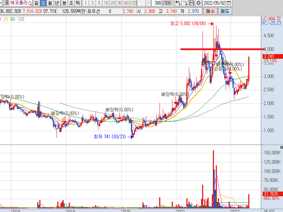
Task: Select the tick (틱) chart period
Action: tap(78, 3)
